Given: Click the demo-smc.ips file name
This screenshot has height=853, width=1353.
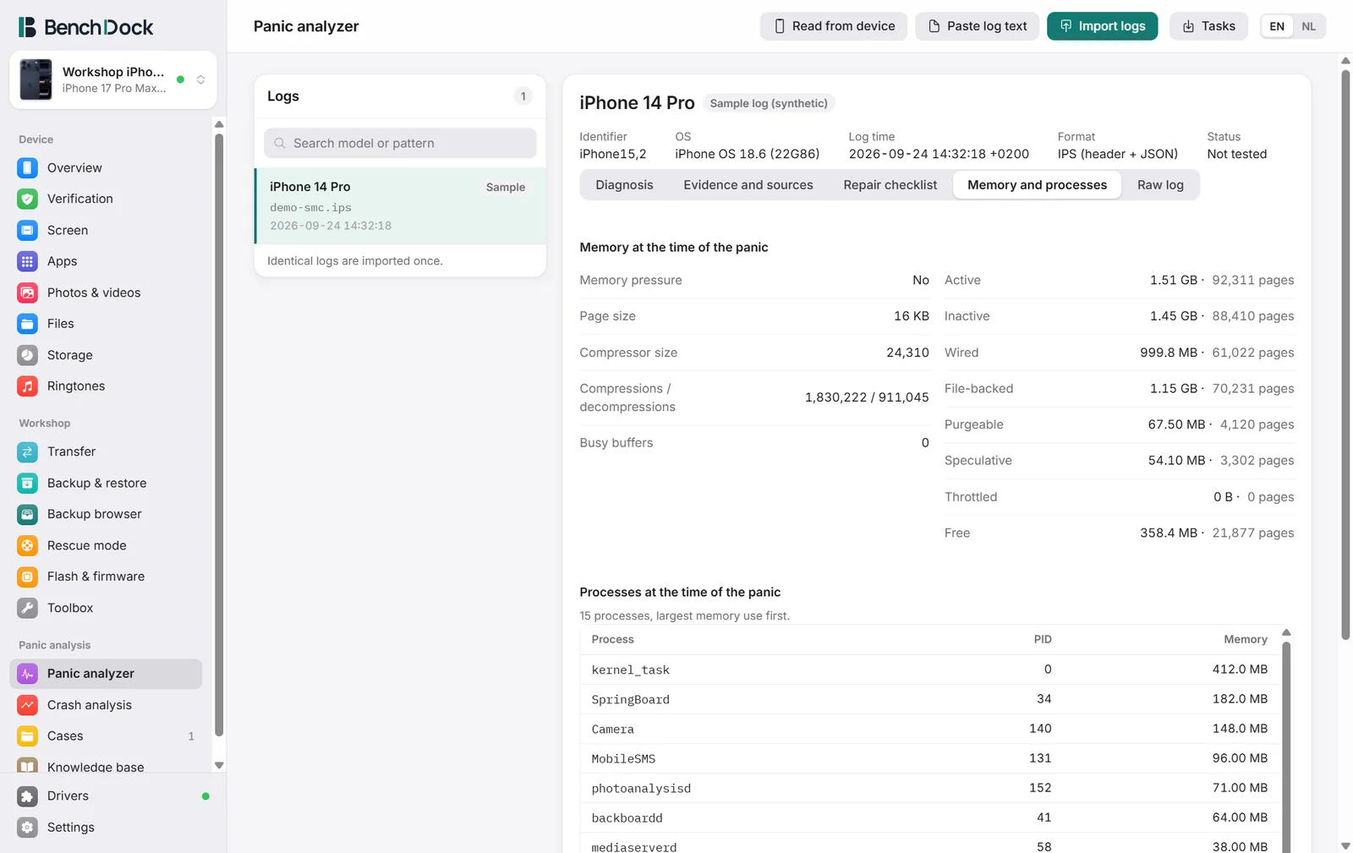Looking at the screenshot, I should pos(310,208).
